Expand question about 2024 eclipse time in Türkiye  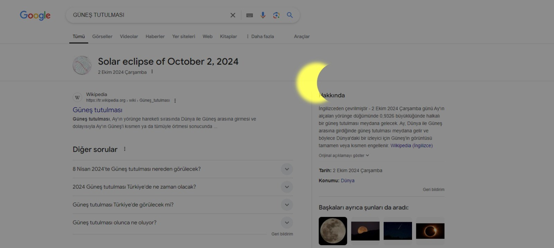point(183,187)
